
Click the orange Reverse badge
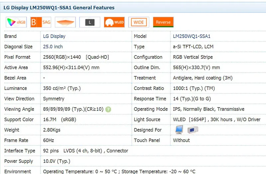163,22
